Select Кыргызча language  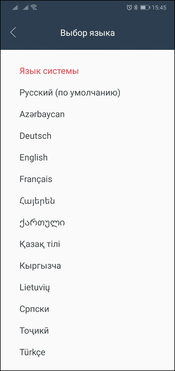point(40,266)
